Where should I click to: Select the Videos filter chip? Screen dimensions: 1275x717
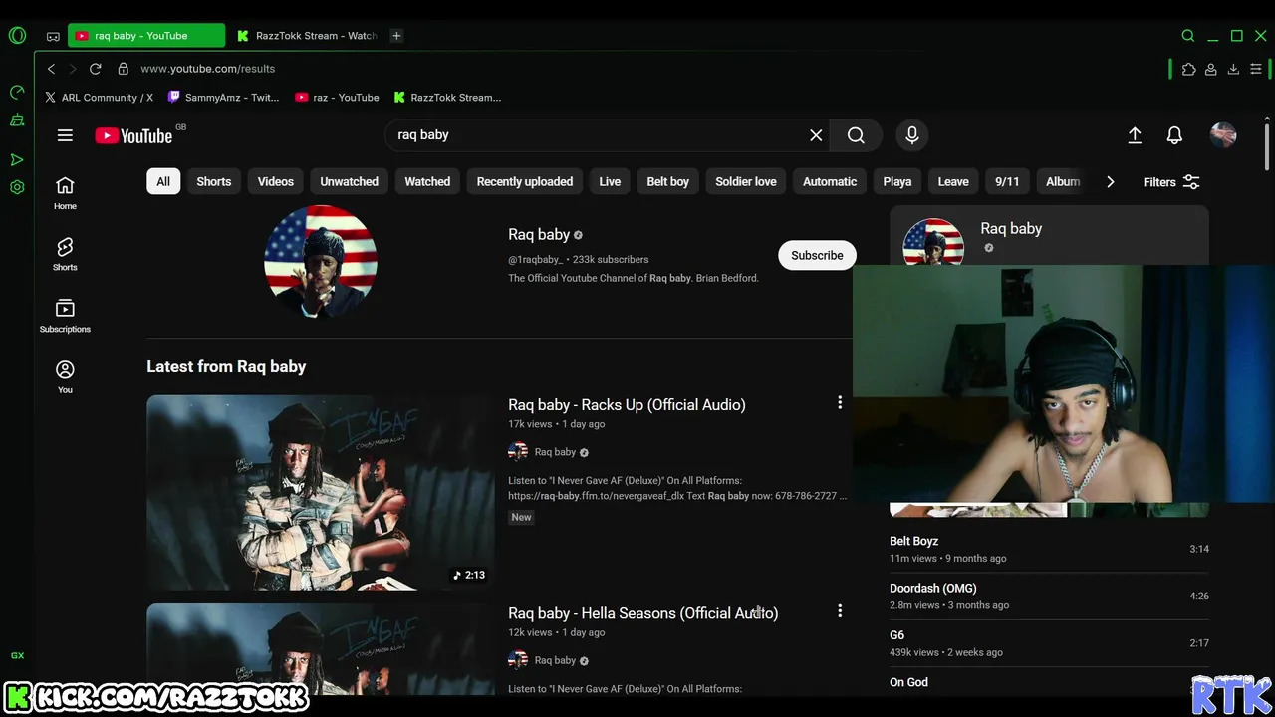[276, 181]
